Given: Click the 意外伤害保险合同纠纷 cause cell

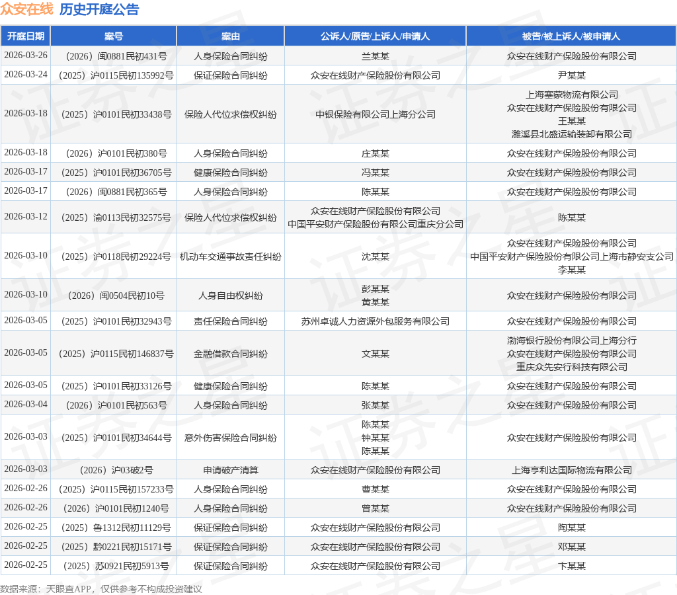Looking at the screenshot, I should click(x=230, y=438).
